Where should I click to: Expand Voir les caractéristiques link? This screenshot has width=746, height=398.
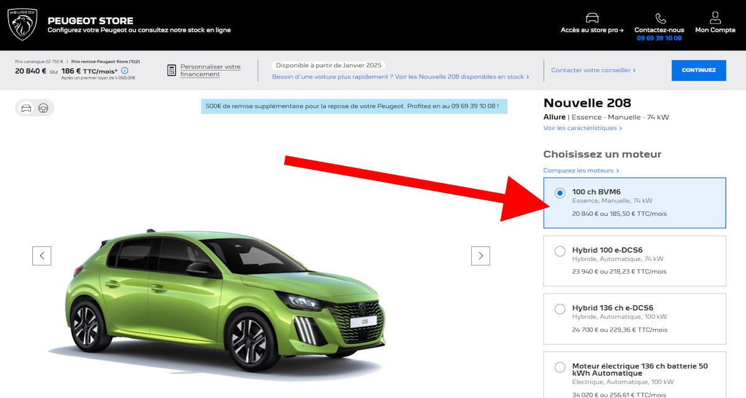pos(582,128)
